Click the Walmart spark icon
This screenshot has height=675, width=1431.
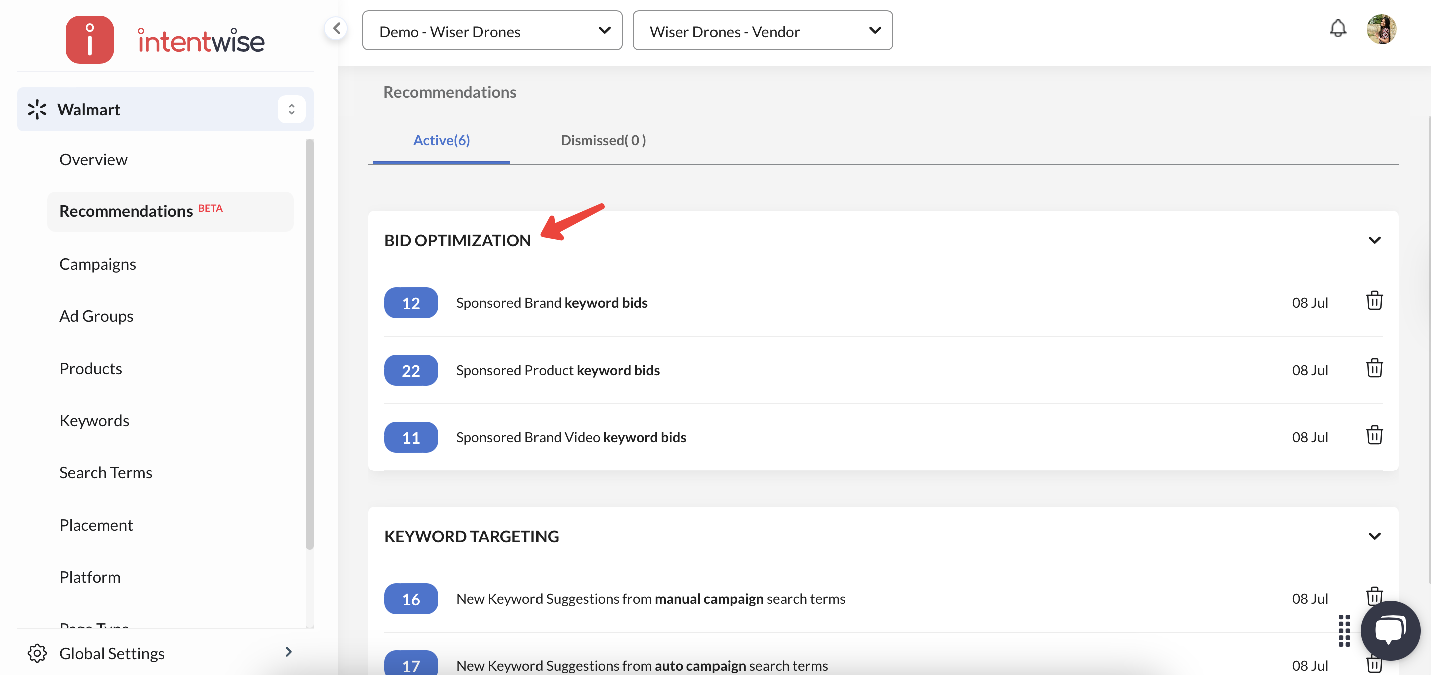pyautogui.click(x=37, y=109)
